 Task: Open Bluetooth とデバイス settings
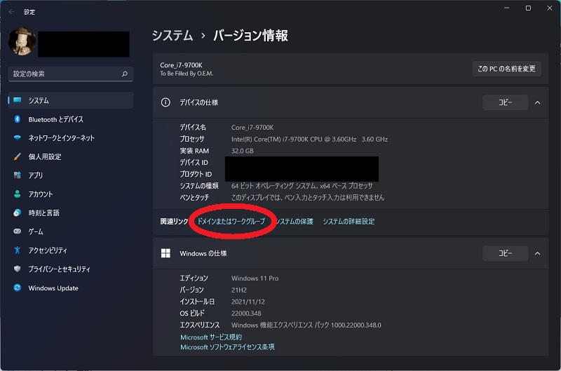click(x=71, y=119)
